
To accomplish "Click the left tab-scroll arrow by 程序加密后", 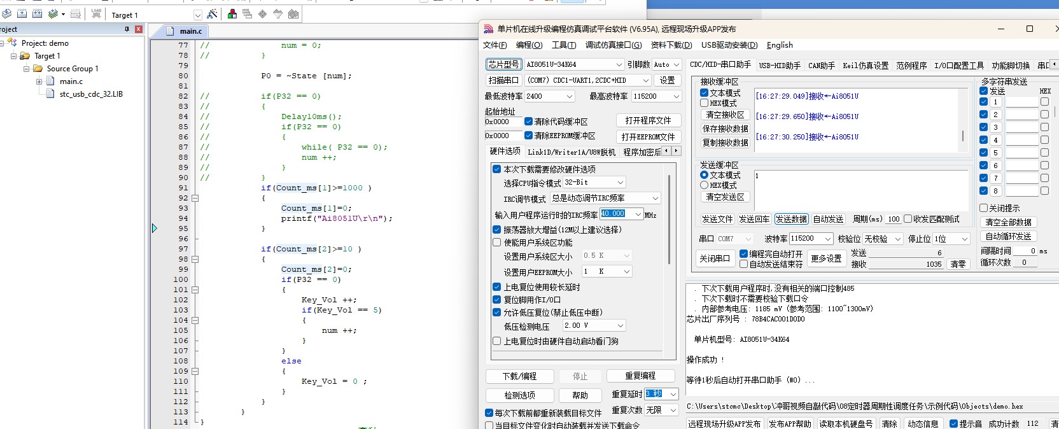I will pyautogui.click(x=667, y=151).
